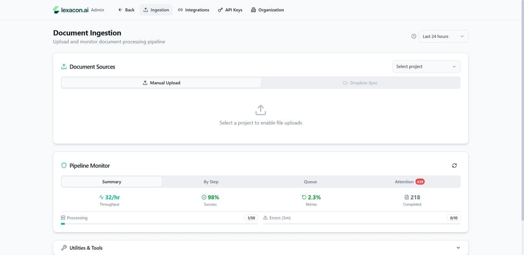Click the refresh icon in Pipeline Monitor
The height and width of the screenshot is (255, 524).
click(454, 165)
